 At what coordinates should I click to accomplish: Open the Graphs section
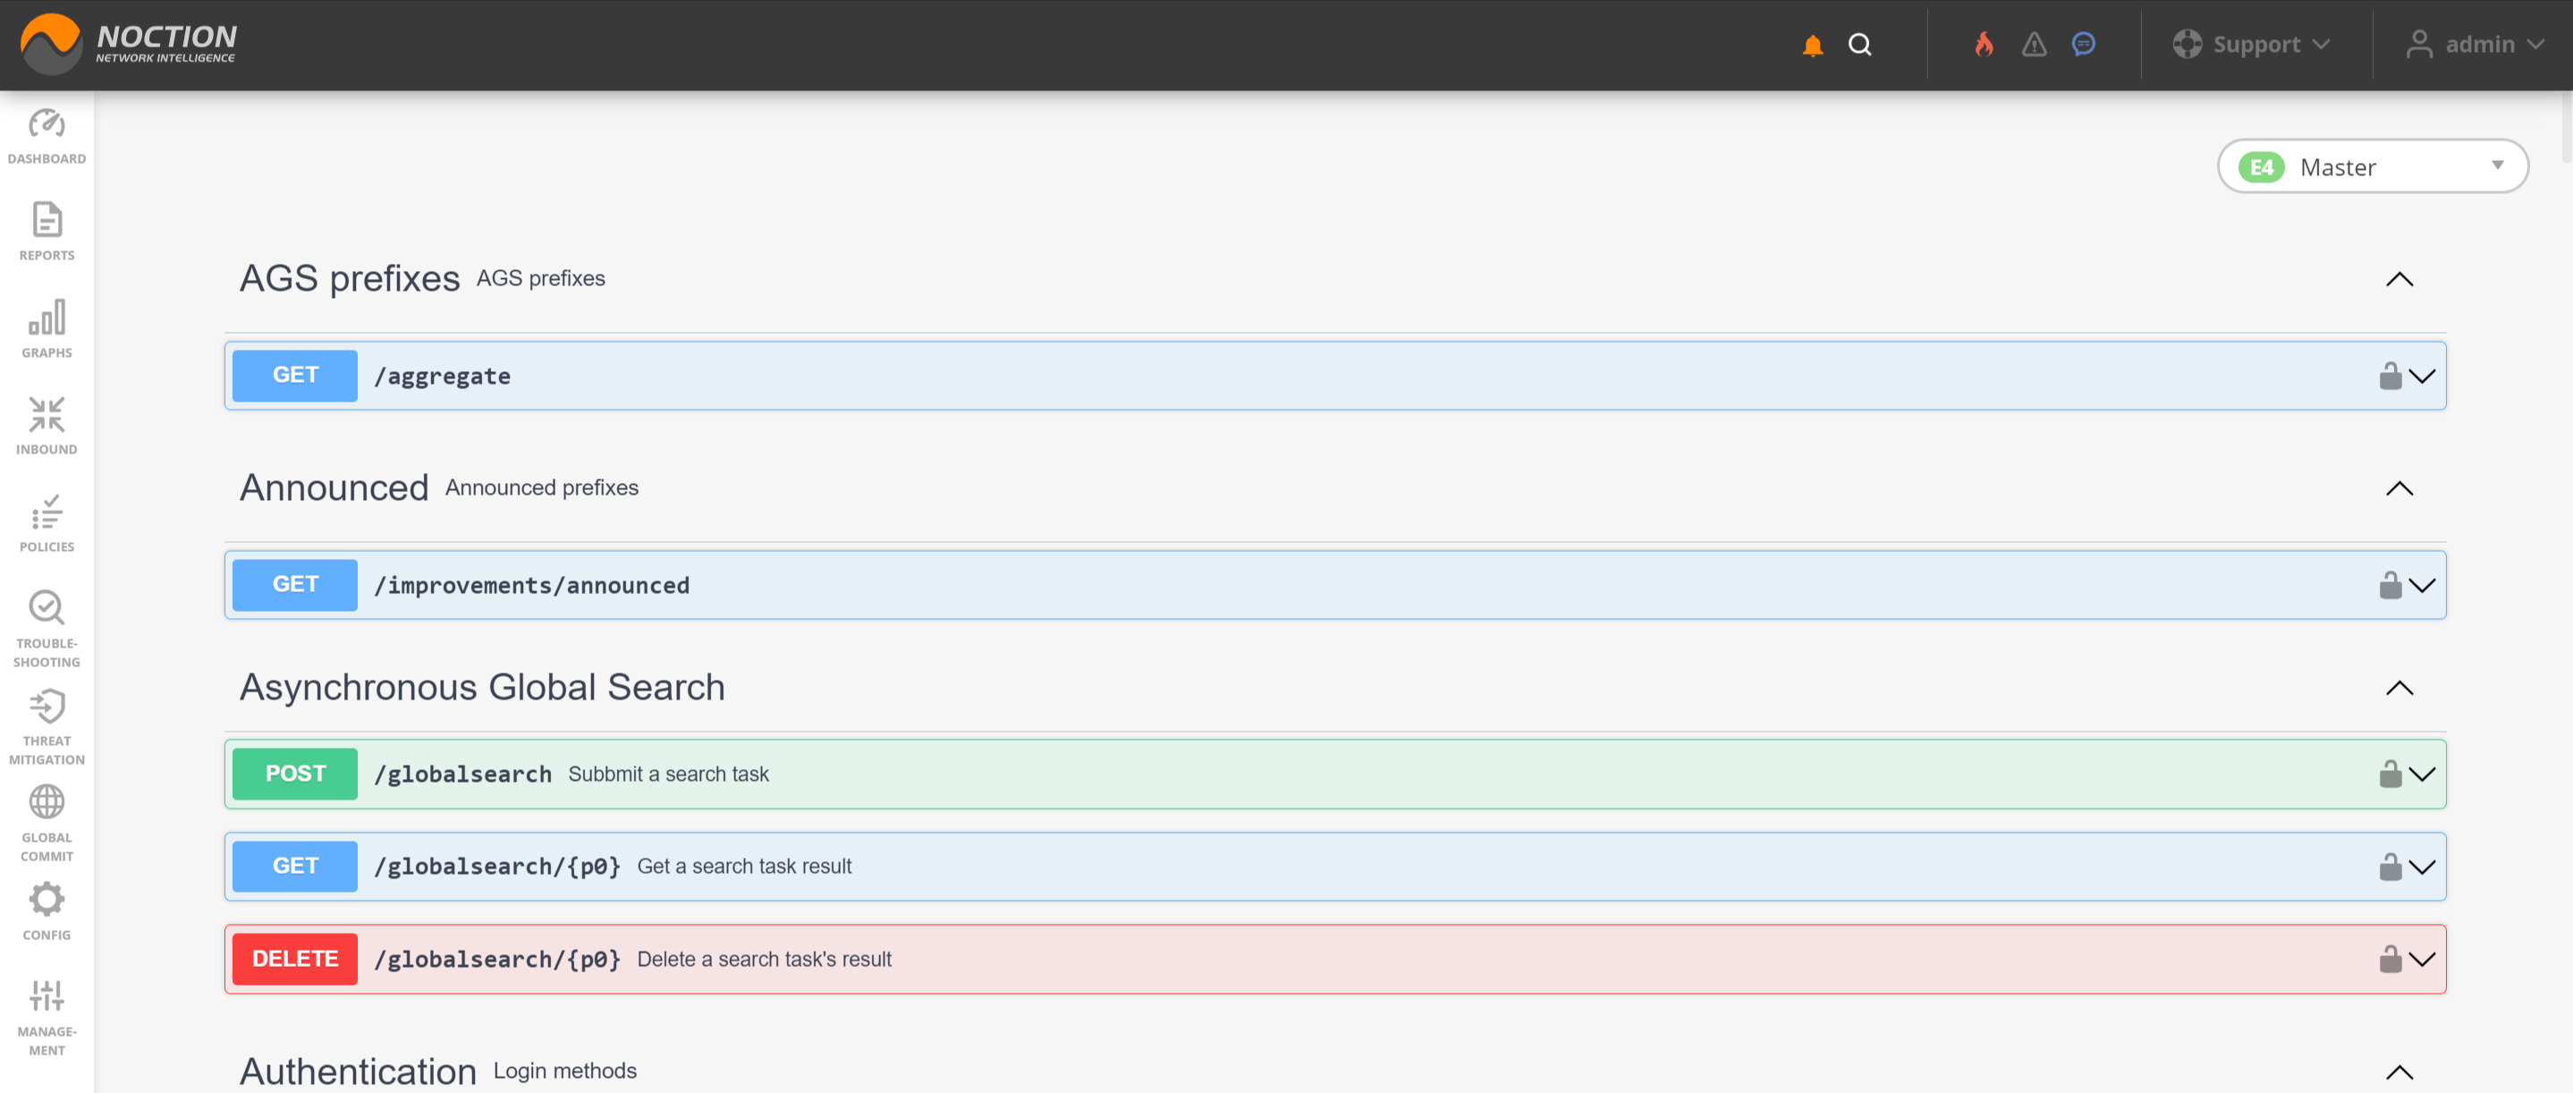pyautogui.click(x=47, y=330)
